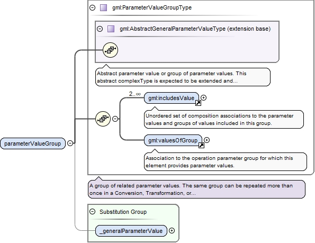Click the gml:AbstractGeneralParameterValueType (extension base) title
The width and height of the screenshot is (315, 243).
point(195,29)
